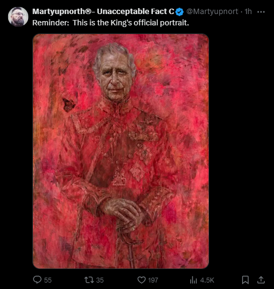Click the 35 reposts count

pyautogui.click(x=100, y=280)
